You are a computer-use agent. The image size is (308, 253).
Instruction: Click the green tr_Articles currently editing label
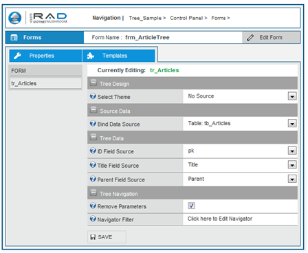tap(164, 70)
